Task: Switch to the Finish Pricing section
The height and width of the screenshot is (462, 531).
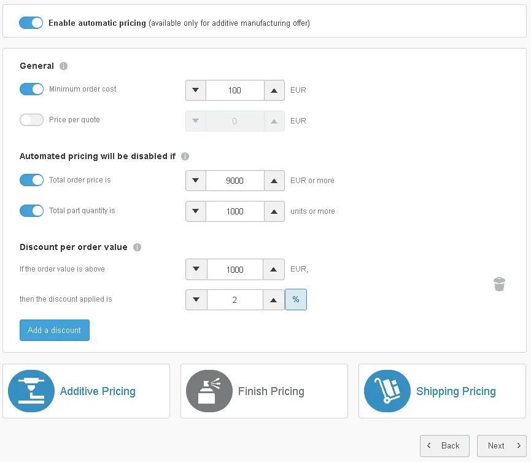Action: click(271, 391)
